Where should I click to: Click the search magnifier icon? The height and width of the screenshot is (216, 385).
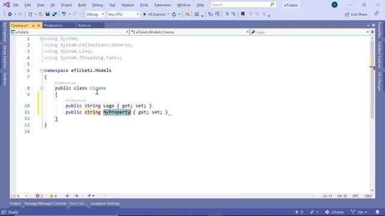(x=272, y=5)
